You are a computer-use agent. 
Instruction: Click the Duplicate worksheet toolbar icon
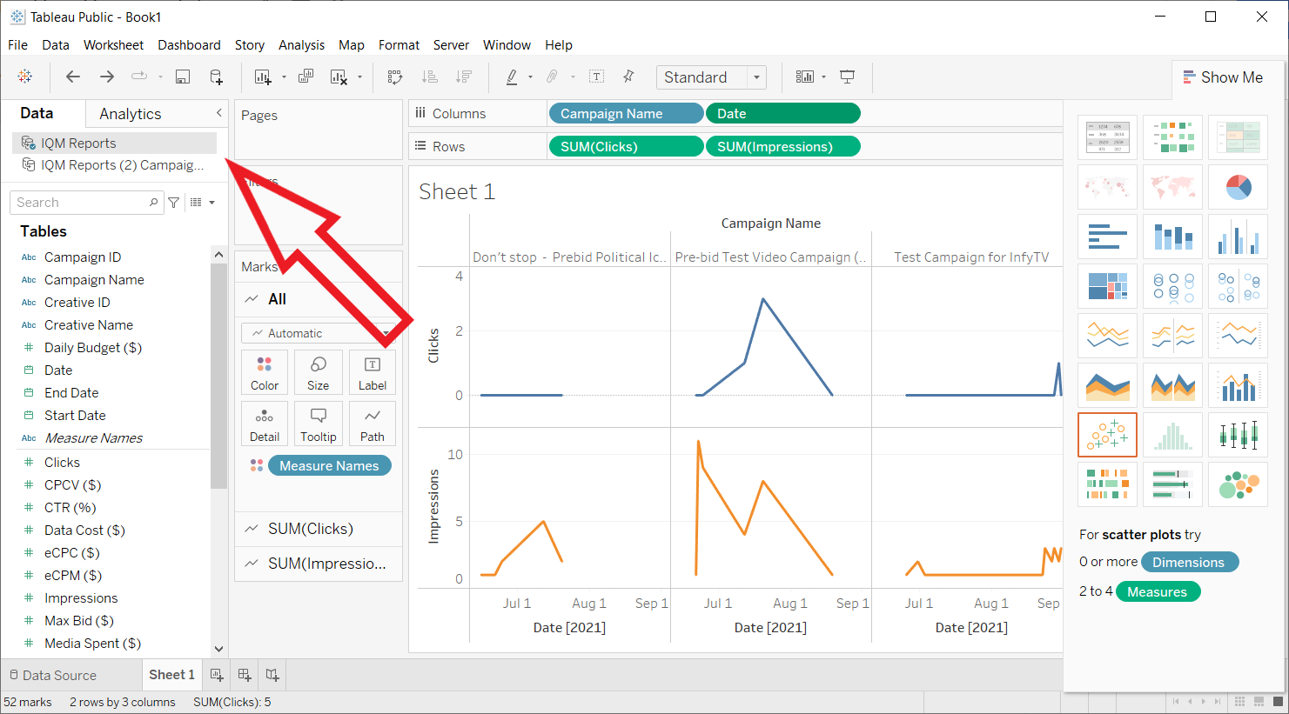click(305, 77)
